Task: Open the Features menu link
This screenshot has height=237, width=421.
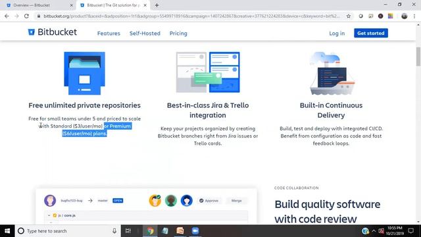Action: coord(109,34)
